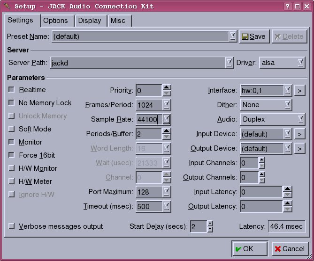This screenshot has width=314, height=261.
Task: Click the Input Device browse arrow button
Action: point(299,134)
